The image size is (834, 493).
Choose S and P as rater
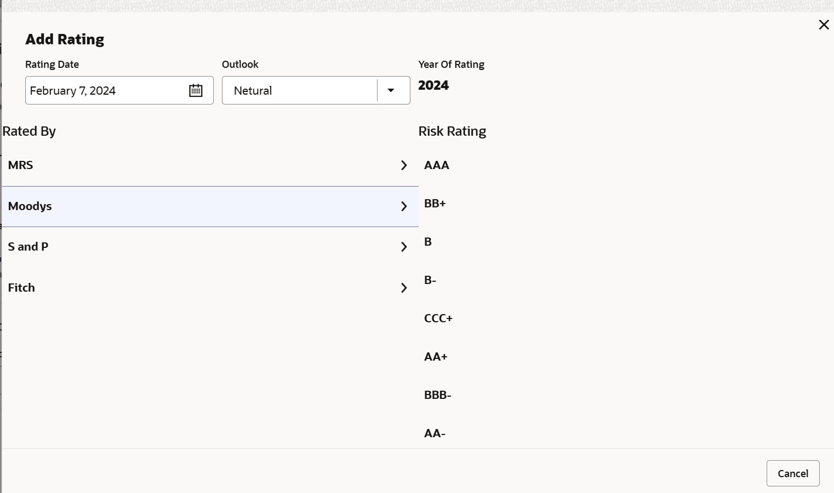coord(28,247)
